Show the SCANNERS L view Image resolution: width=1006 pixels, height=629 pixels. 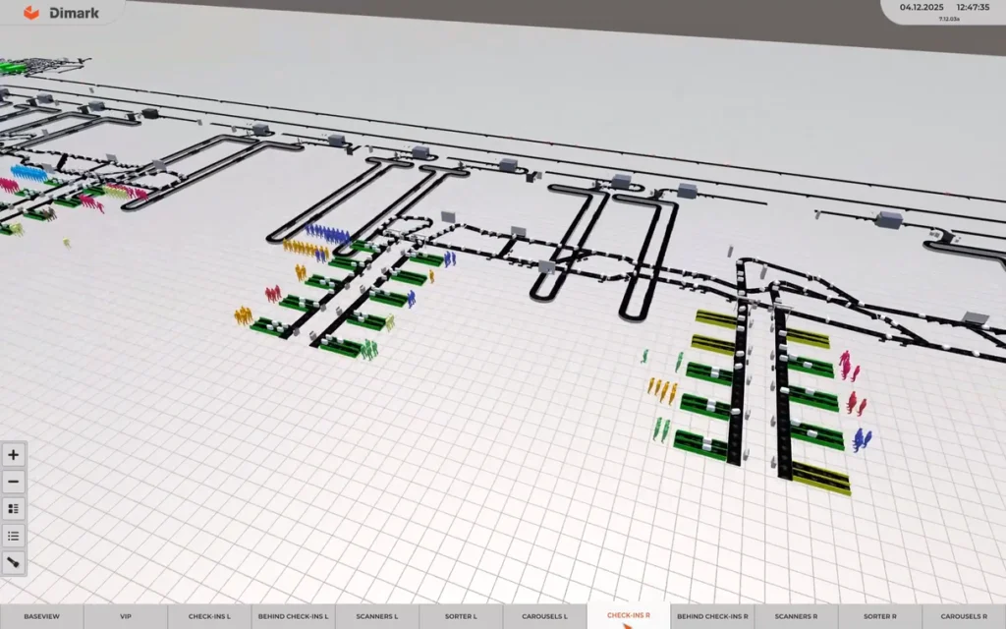point(377,616)
